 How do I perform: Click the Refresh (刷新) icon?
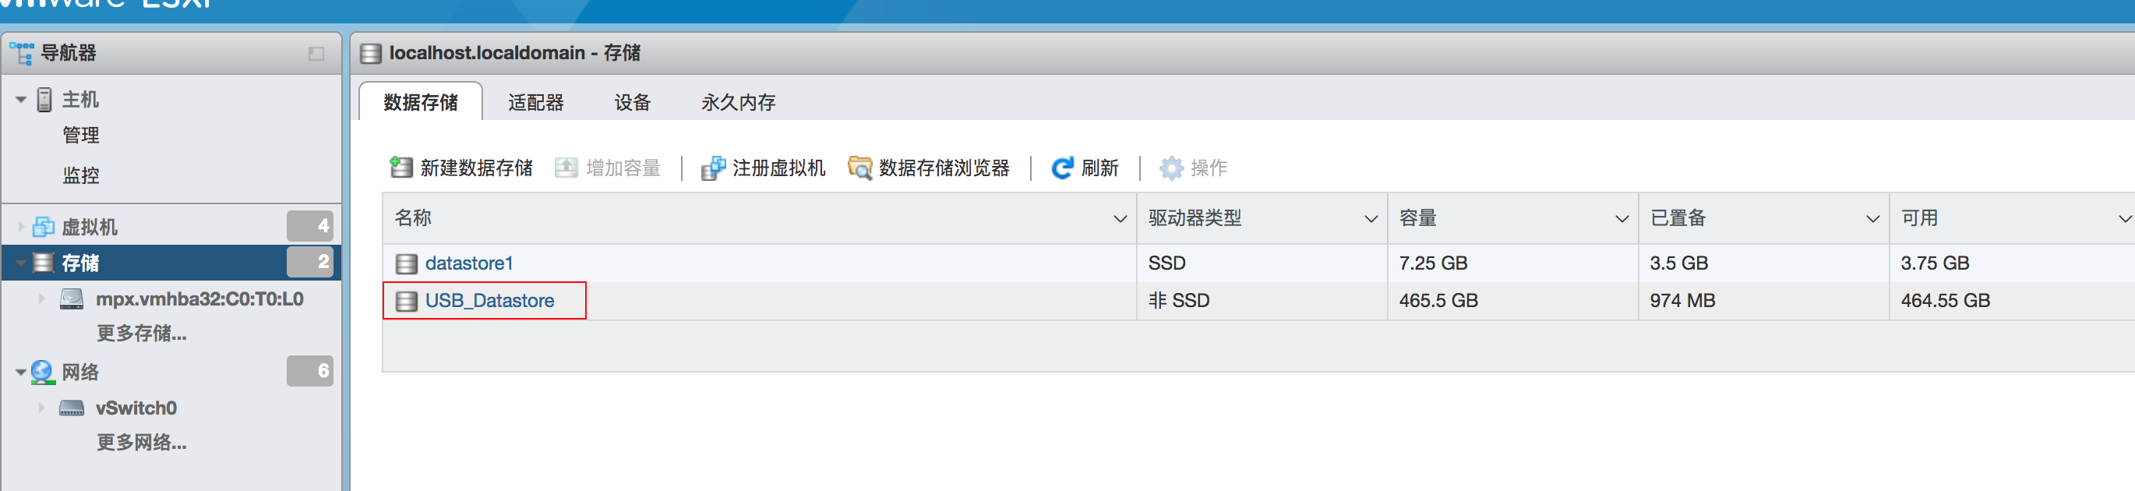pos(1062,168)
